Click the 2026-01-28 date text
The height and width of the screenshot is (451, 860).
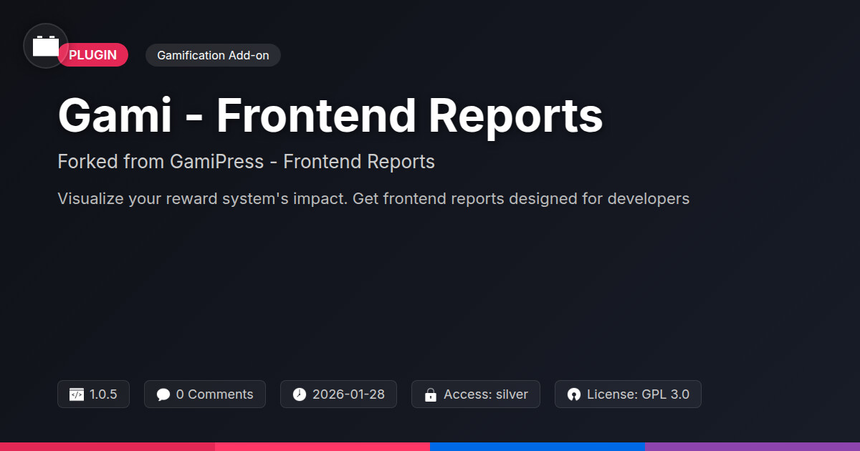click(x=348, y=394)
